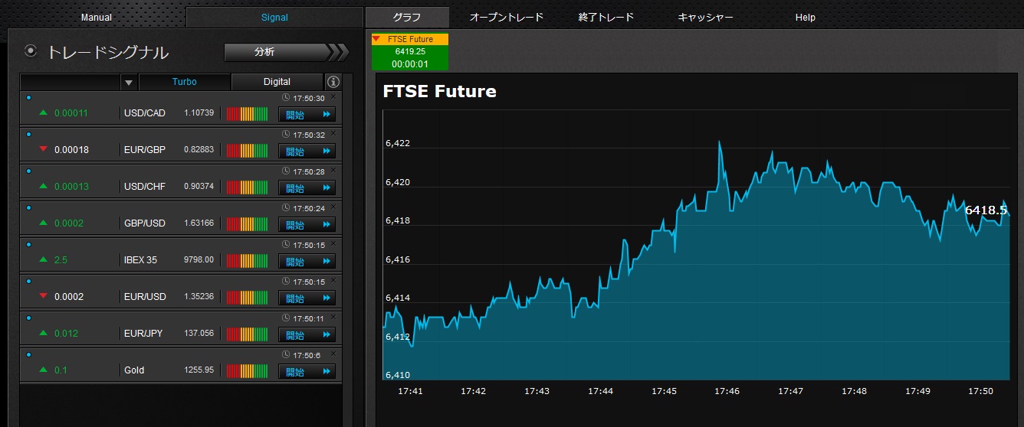
Task: Open the info icon beside Digital tab
Action: [x=333, y=82]
